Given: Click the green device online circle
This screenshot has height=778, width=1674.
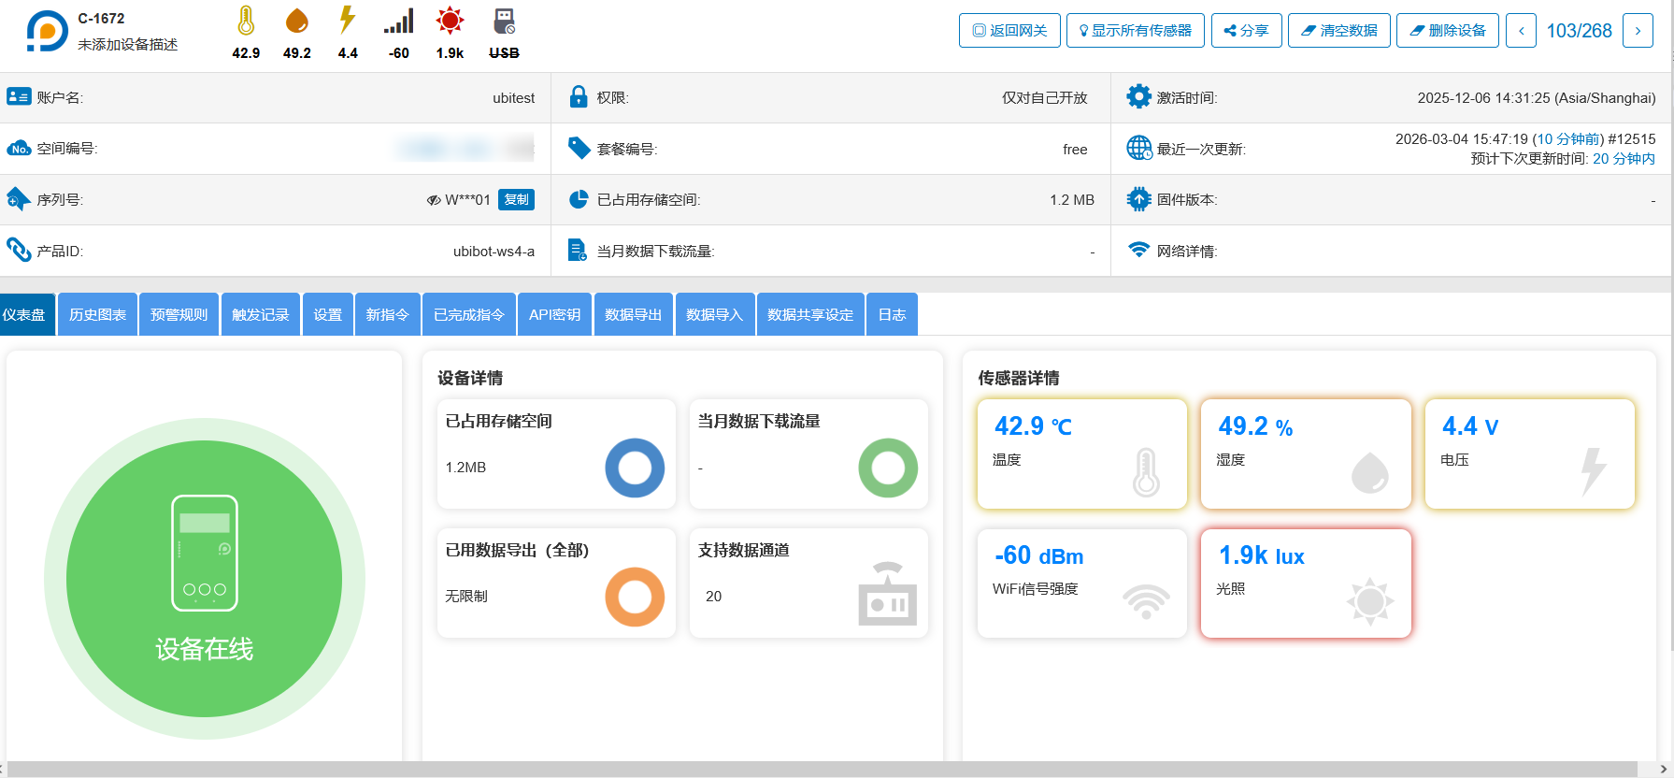Looking at the screenshot, I should (x=204, y=579).
